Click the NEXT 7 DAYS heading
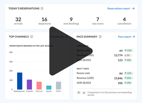This screenshot has width=142, height=103. [x=83, y=69]
